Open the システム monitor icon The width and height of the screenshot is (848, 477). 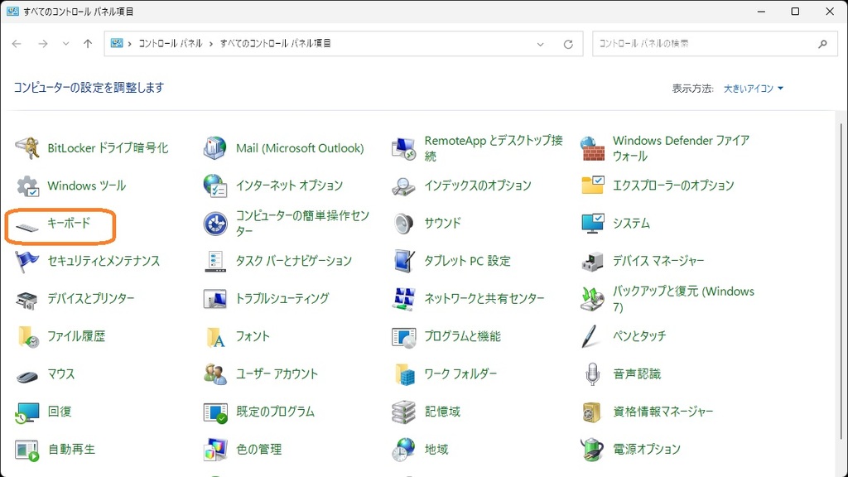pos(592,224)
